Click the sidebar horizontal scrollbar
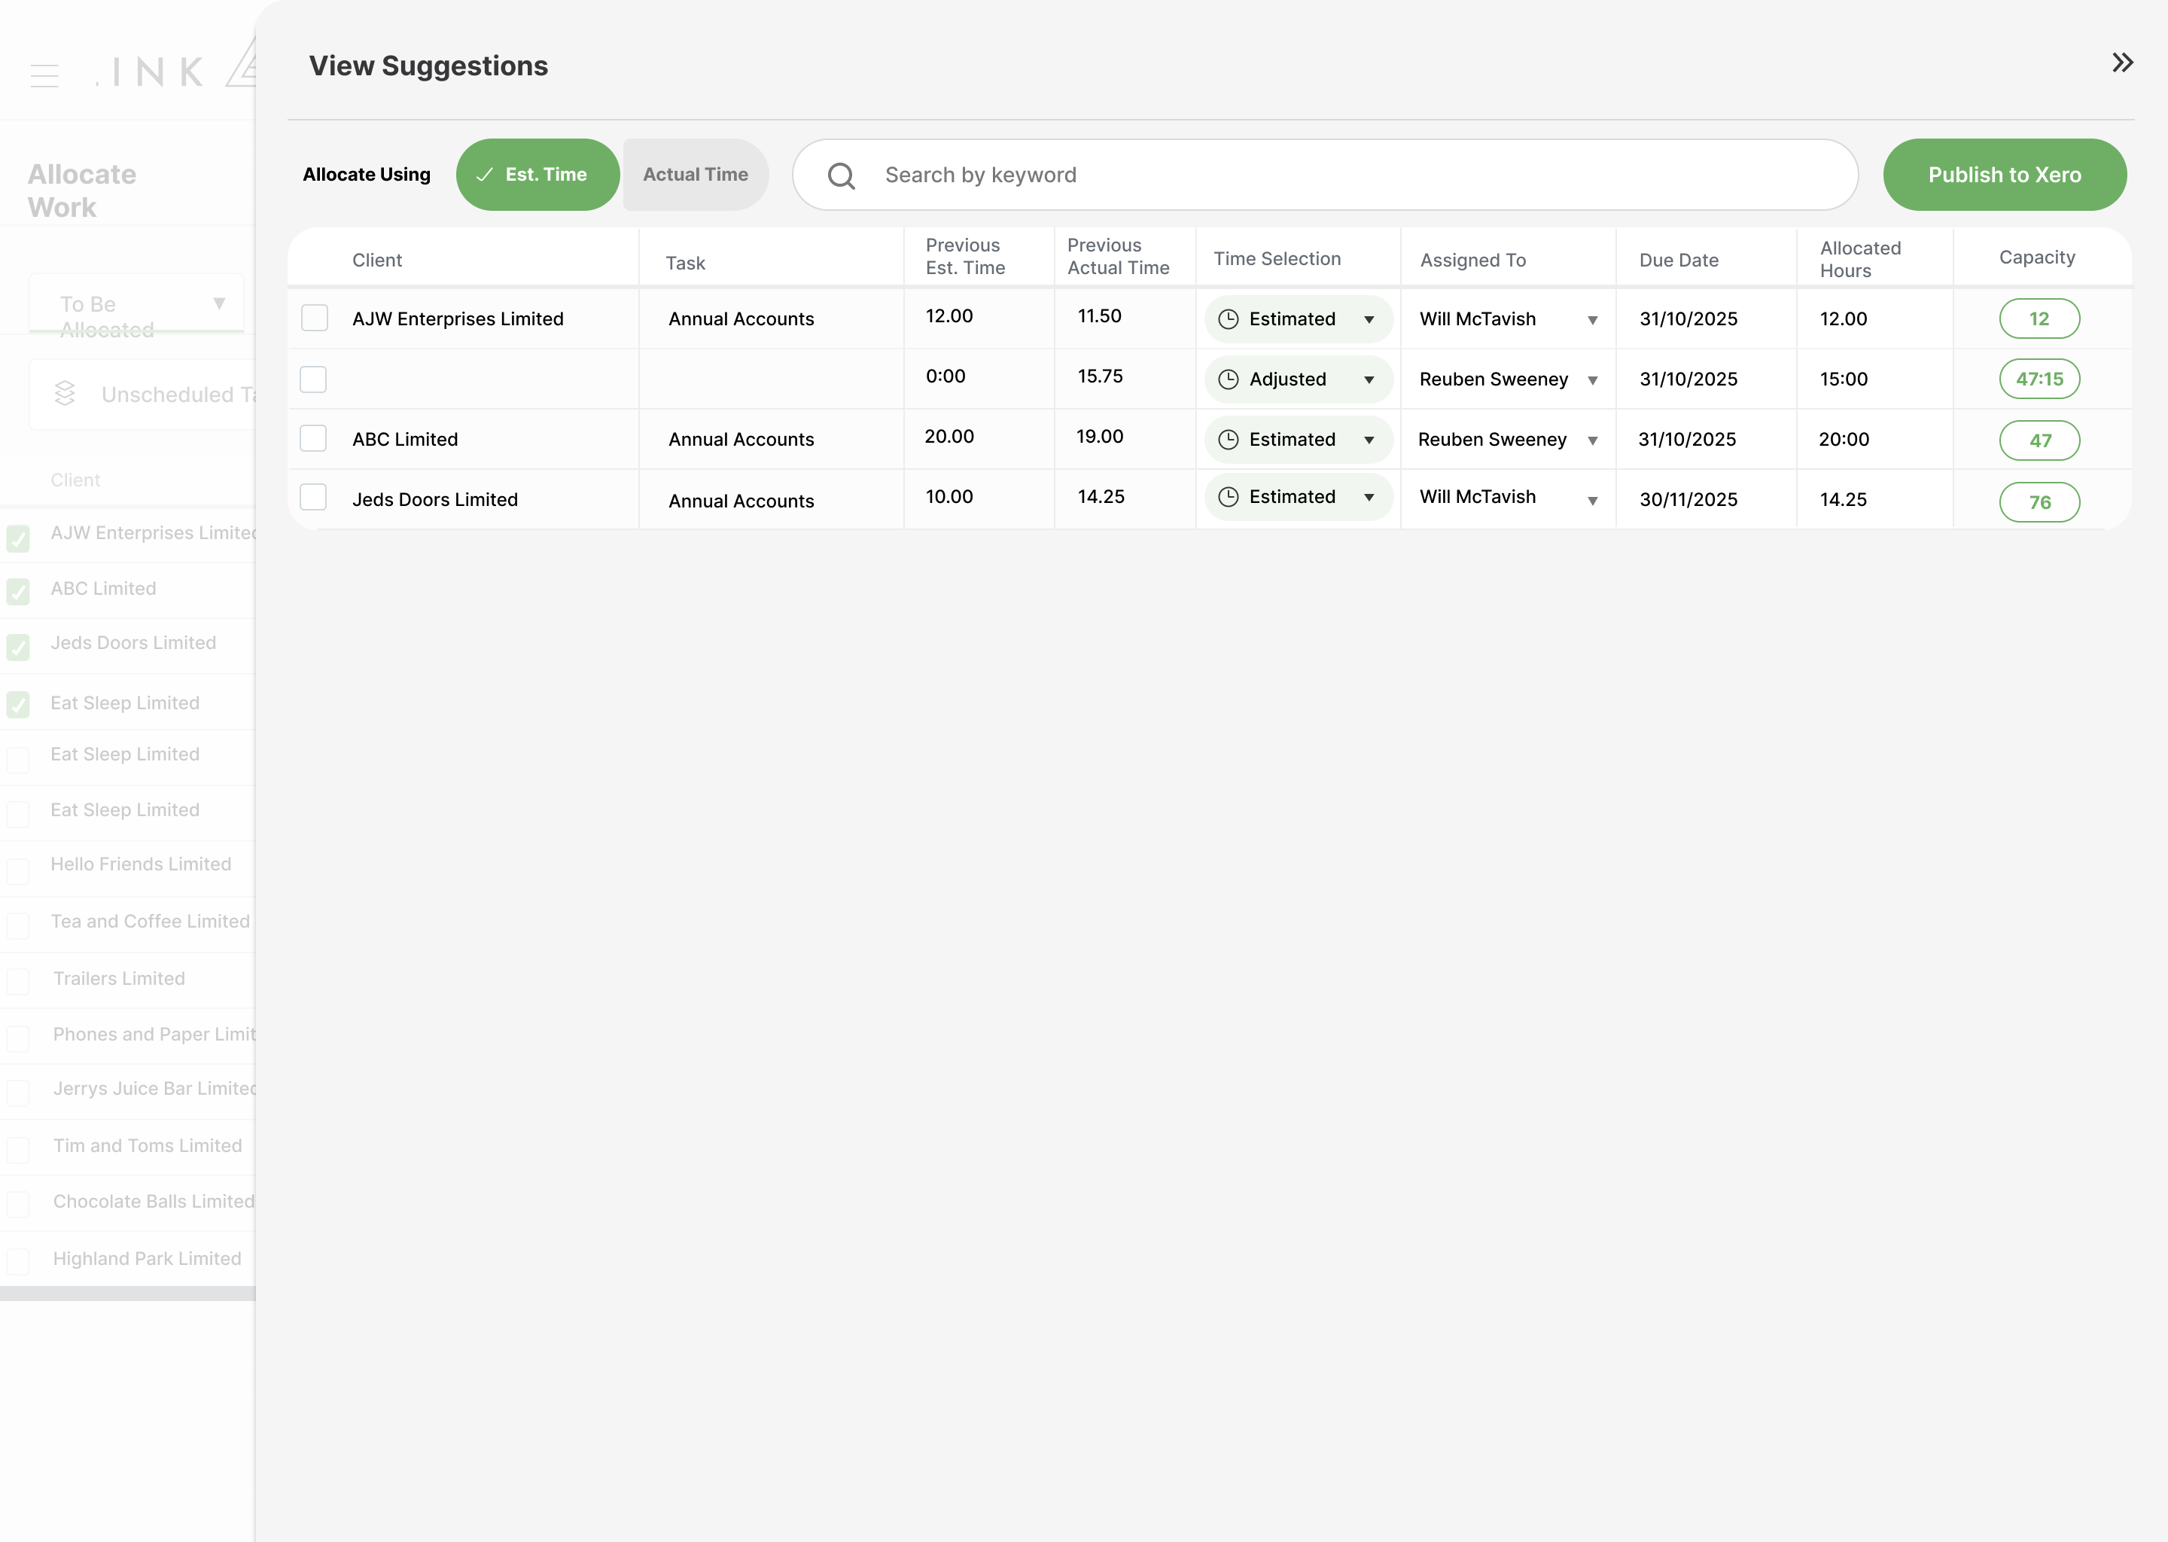Image resolution: width=2168 pixels, height=1542 pixels. 127,1294
